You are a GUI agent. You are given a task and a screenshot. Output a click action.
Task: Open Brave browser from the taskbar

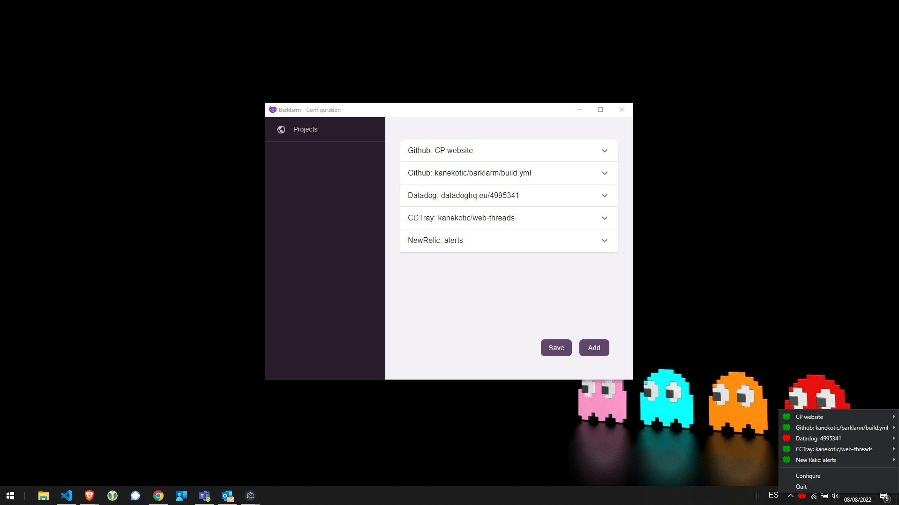click(x=90, y=496)
